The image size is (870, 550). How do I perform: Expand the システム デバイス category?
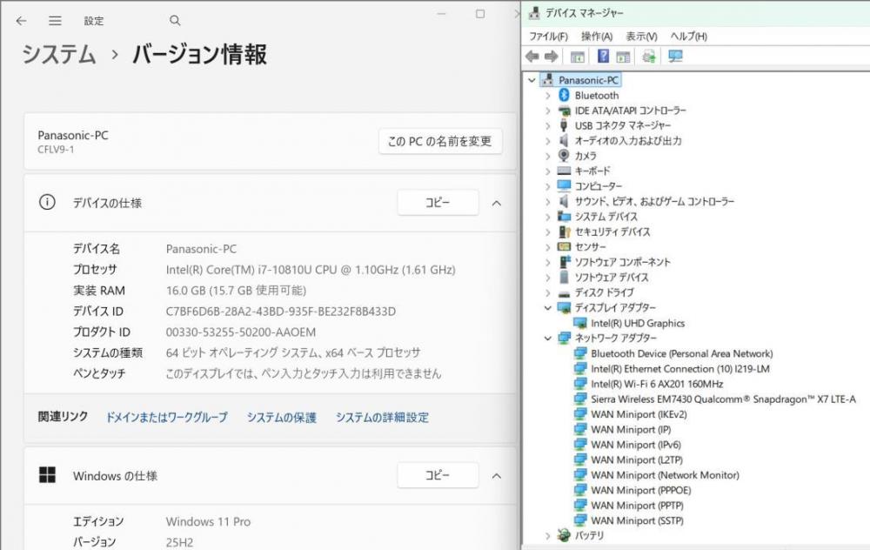547,217
